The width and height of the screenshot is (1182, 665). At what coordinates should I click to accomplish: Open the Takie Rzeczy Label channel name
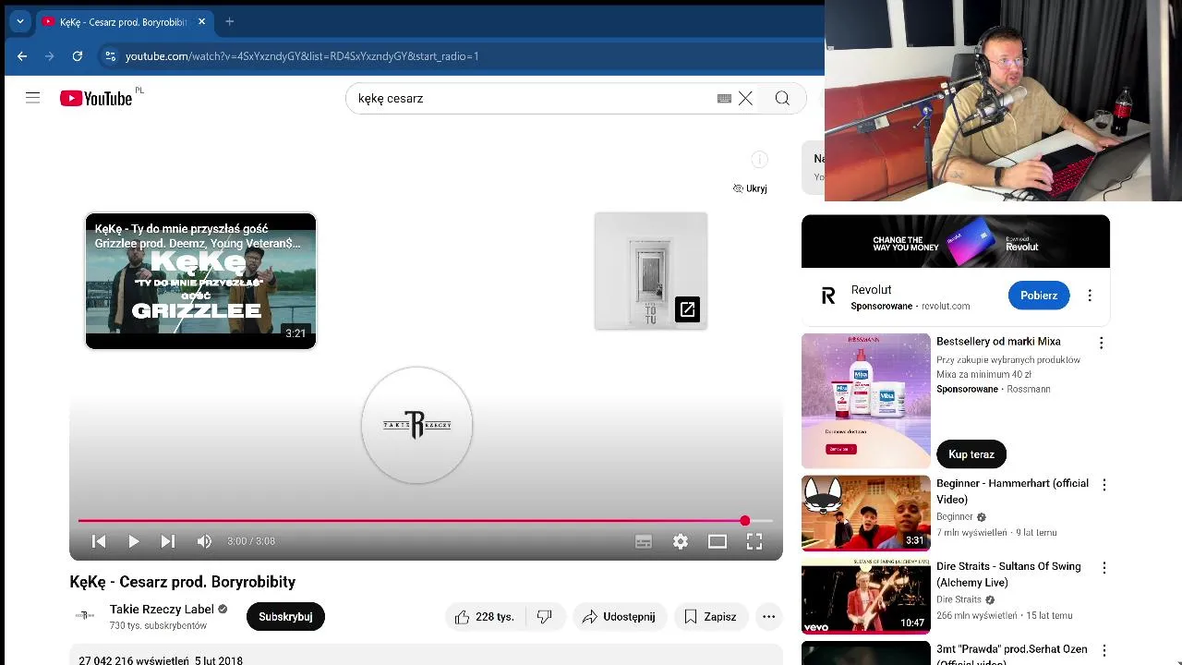[162, 610]
